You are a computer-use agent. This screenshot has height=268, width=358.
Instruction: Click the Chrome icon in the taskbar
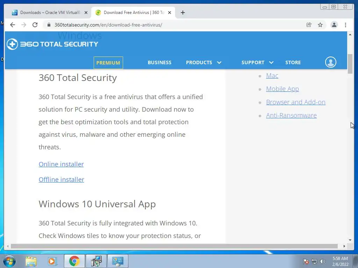click(74, 261)
